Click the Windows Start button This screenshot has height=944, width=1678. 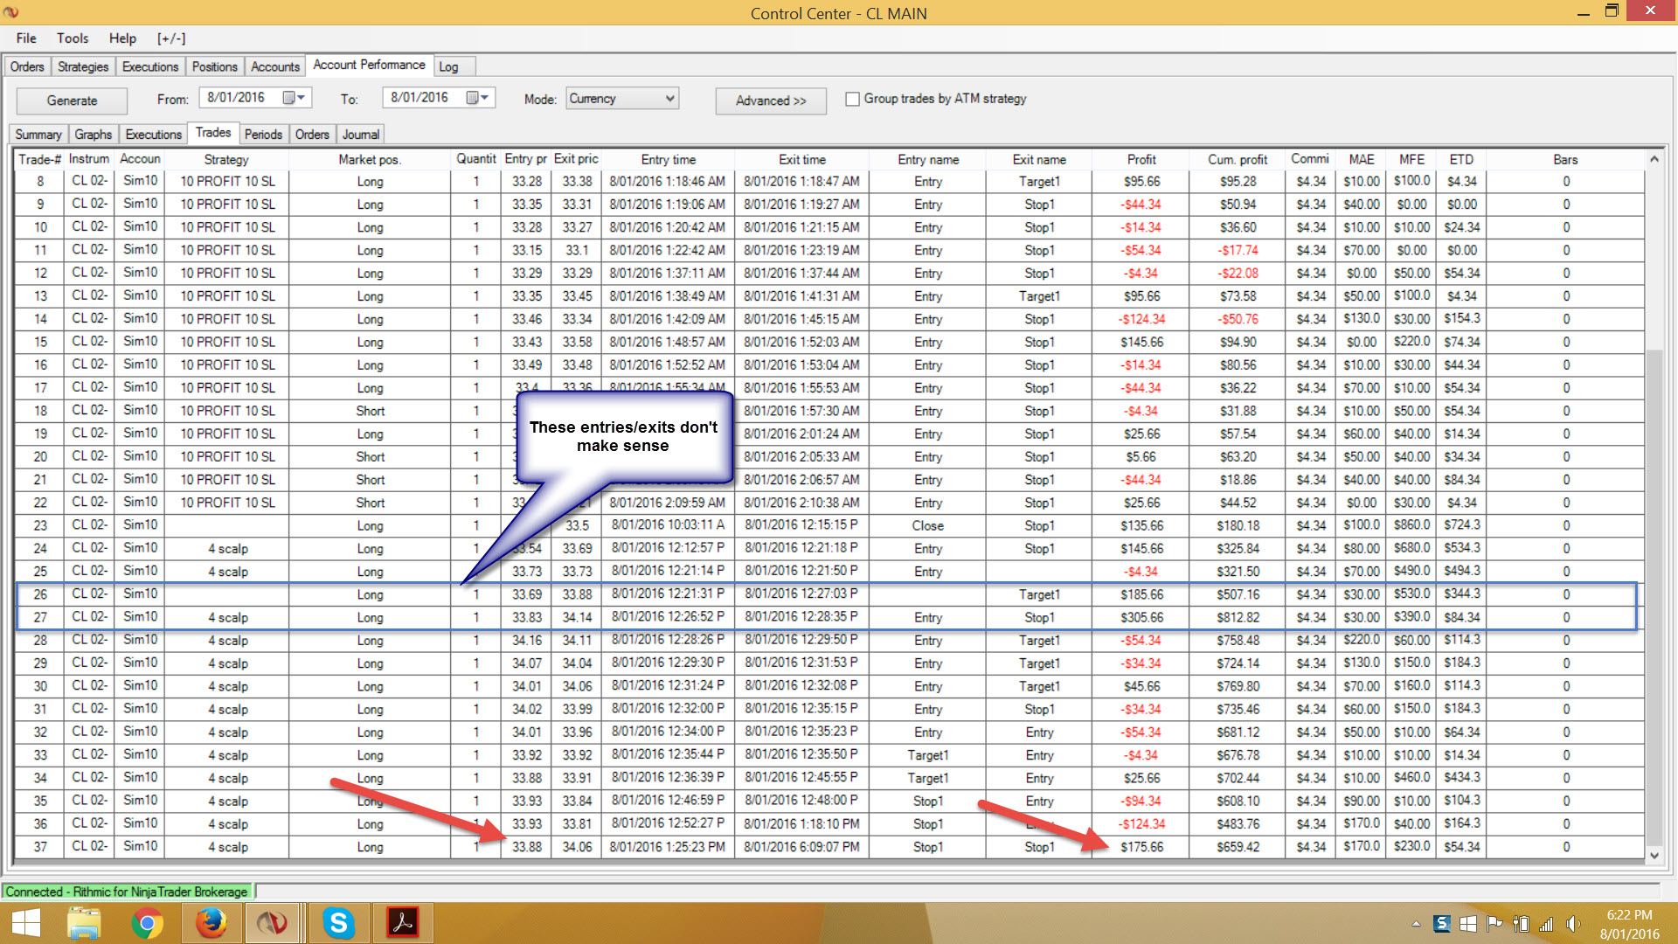26,923
